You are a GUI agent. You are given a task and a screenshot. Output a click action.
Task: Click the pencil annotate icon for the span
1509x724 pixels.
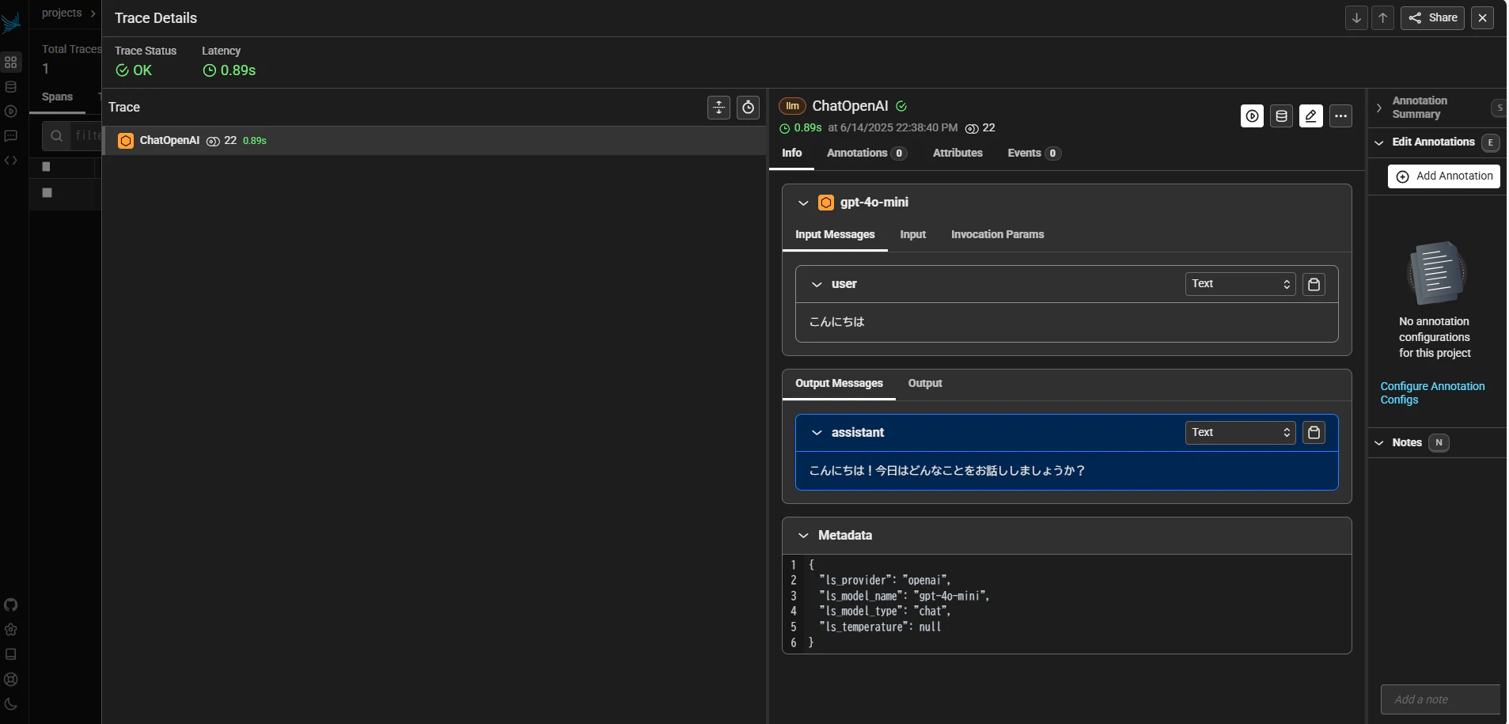1311,116
